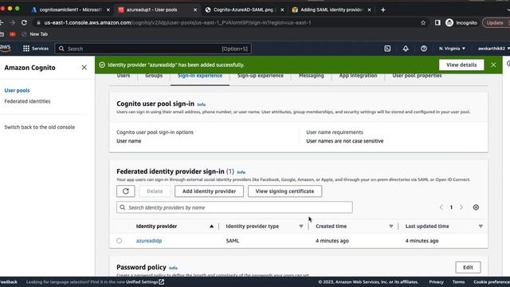
Task: Open the Terms footer link
Action: coord(458,281)
